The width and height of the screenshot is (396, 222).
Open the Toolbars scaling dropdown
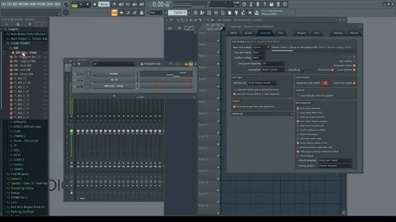[x=259, y=57]
